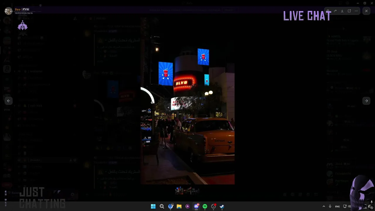The height and width of the screenshot is (211, 375).
Task: Open the volume speaker icon in tray
Action: pyautogui.click(x=350, y=206)
